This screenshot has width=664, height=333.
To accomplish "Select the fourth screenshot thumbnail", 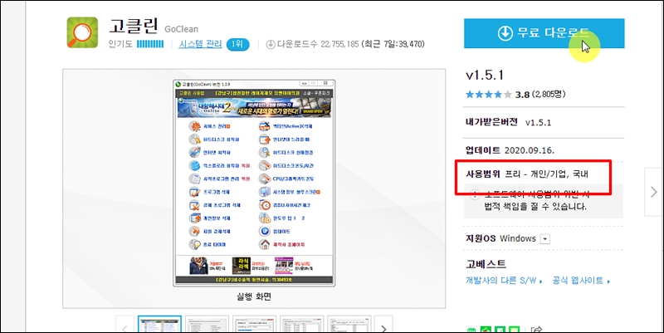I will click(302, 325).
